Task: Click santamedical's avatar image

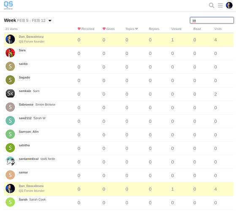Action: (x=10, y=161)
